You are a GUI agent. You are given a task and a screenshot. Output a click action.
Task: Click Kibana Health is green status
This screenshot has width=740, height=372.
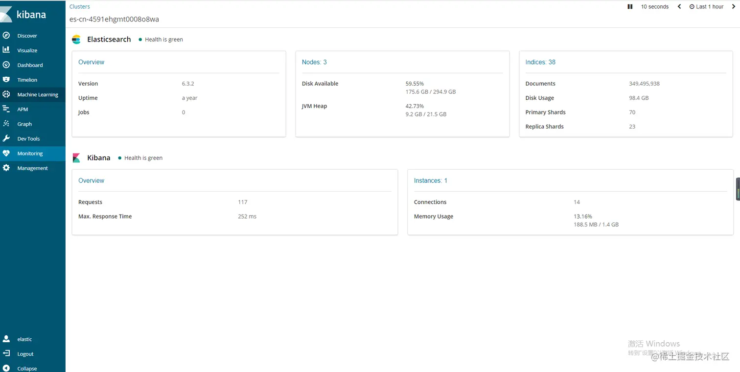[x=140, y=158]
